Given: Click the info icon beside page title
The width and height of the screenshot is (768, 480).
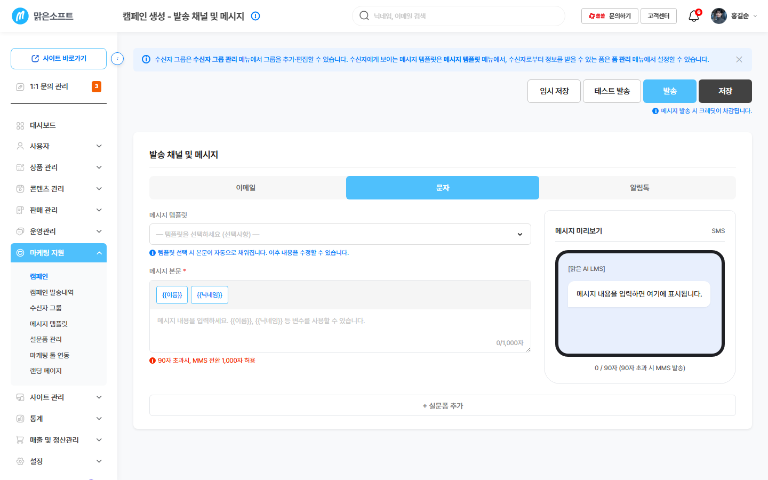Looking at the screenshot, I should pos(255,16).
